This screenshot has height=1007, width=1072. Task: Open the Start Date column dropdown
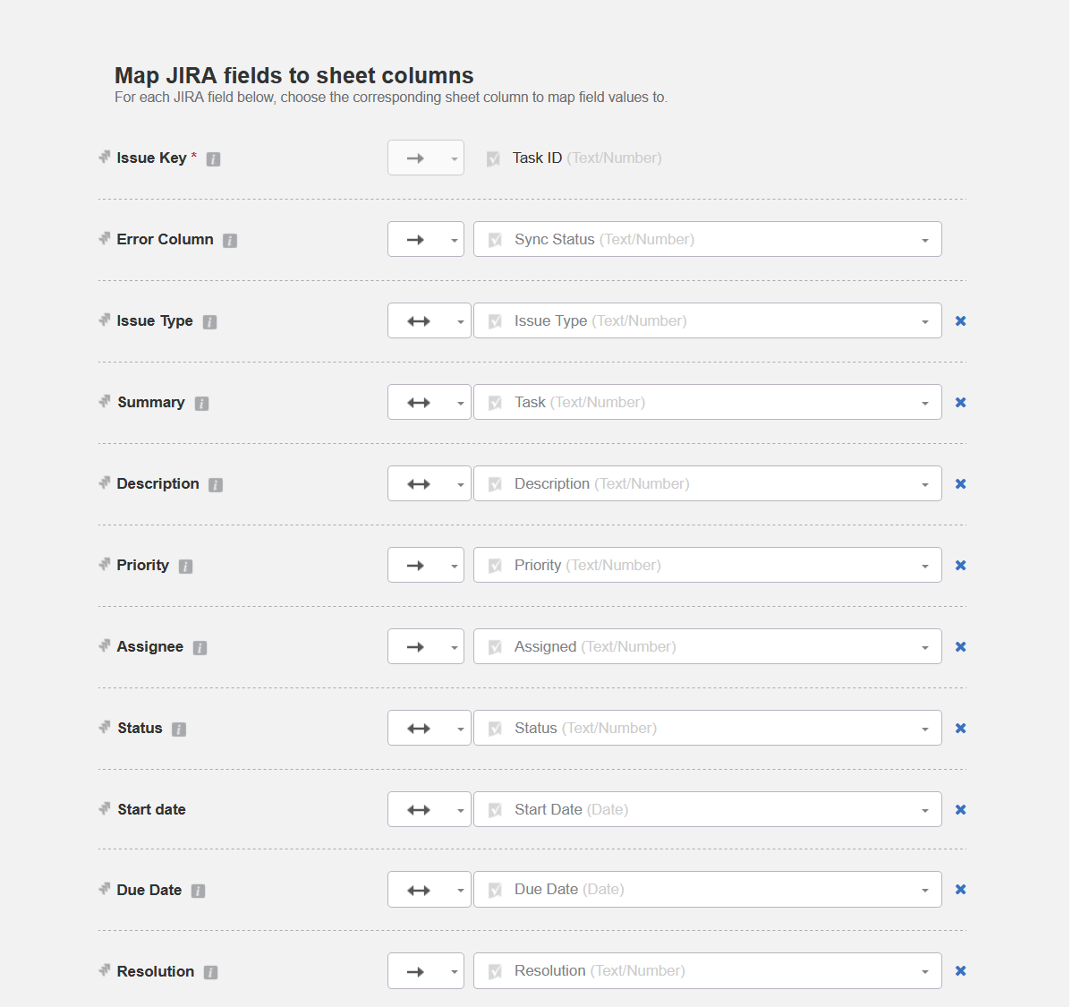tap(707, 810)
